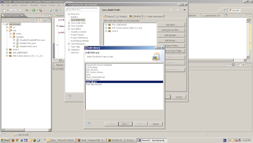Switch to persistence.xml editor tab
This screenshot has width=253, height=143.
(212, 16)
